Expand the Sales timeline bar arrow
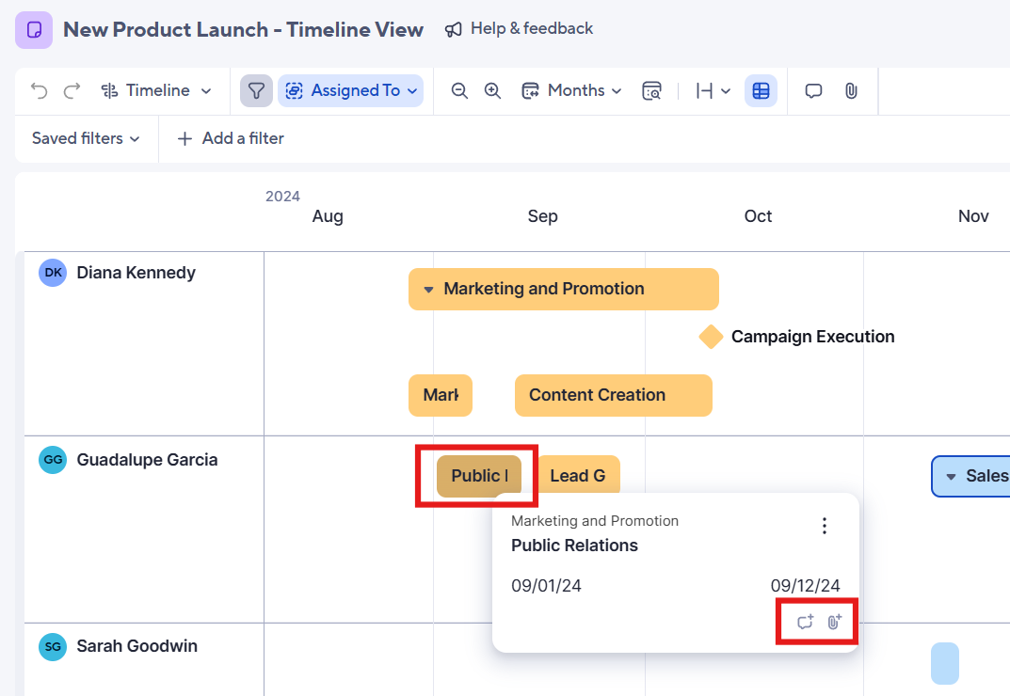This screenshot has width=1010, height=696. tap(951, 476)
